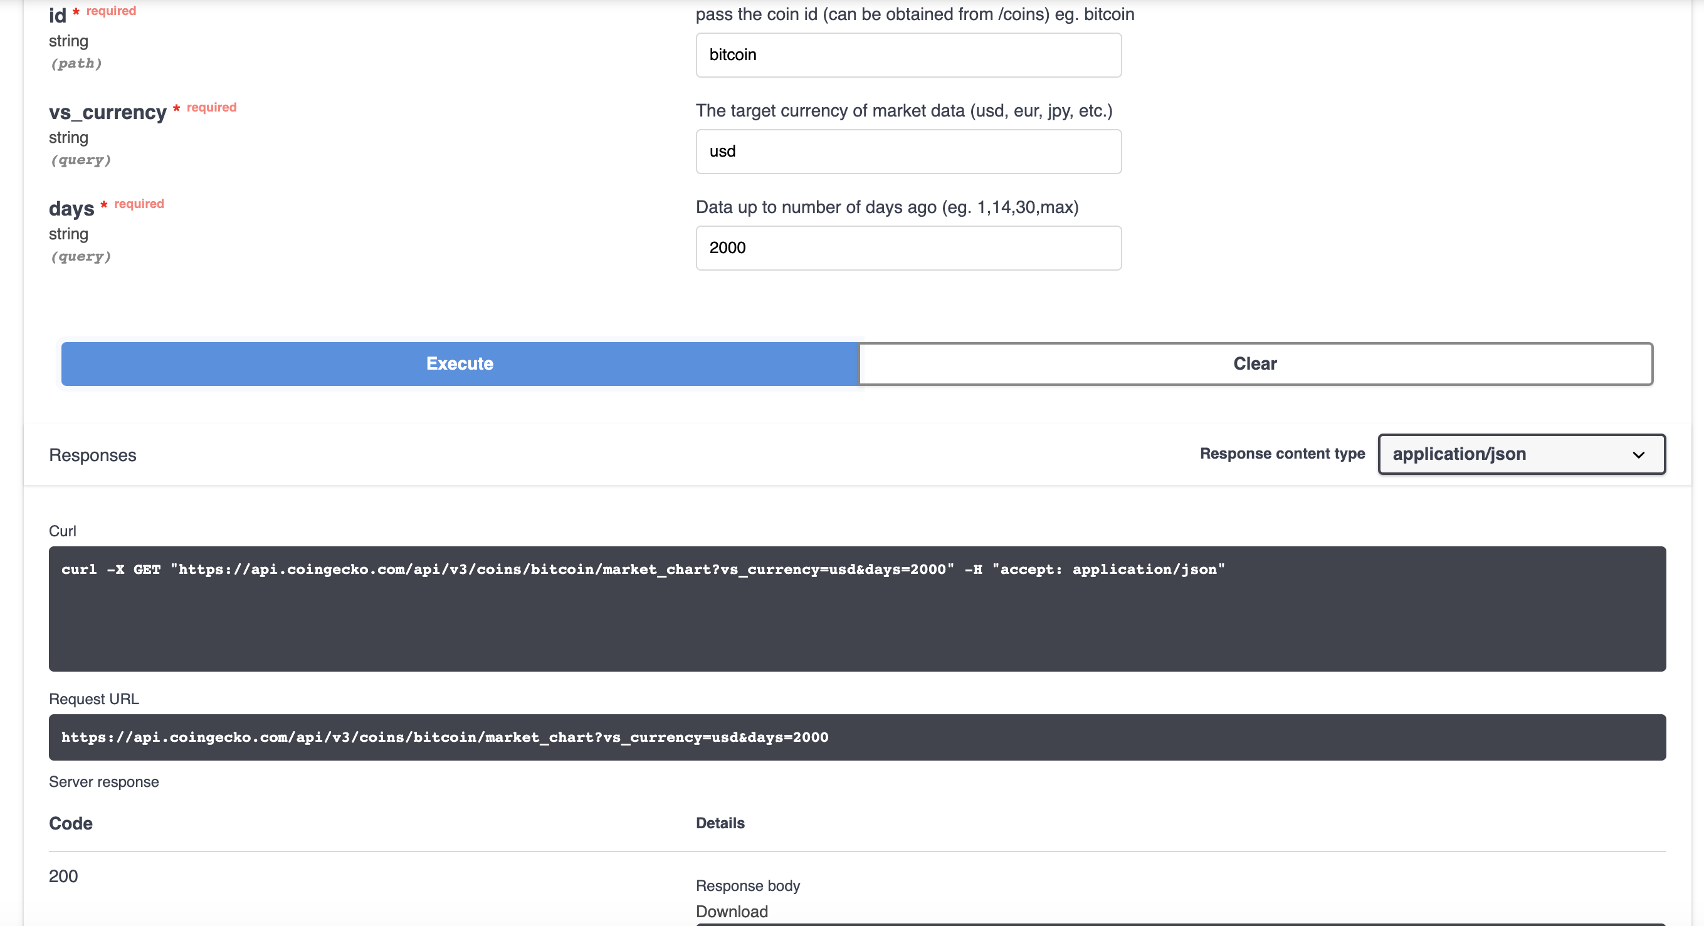Click the Response body label
The image size is (1704, 926).
[x=747, y=885]
